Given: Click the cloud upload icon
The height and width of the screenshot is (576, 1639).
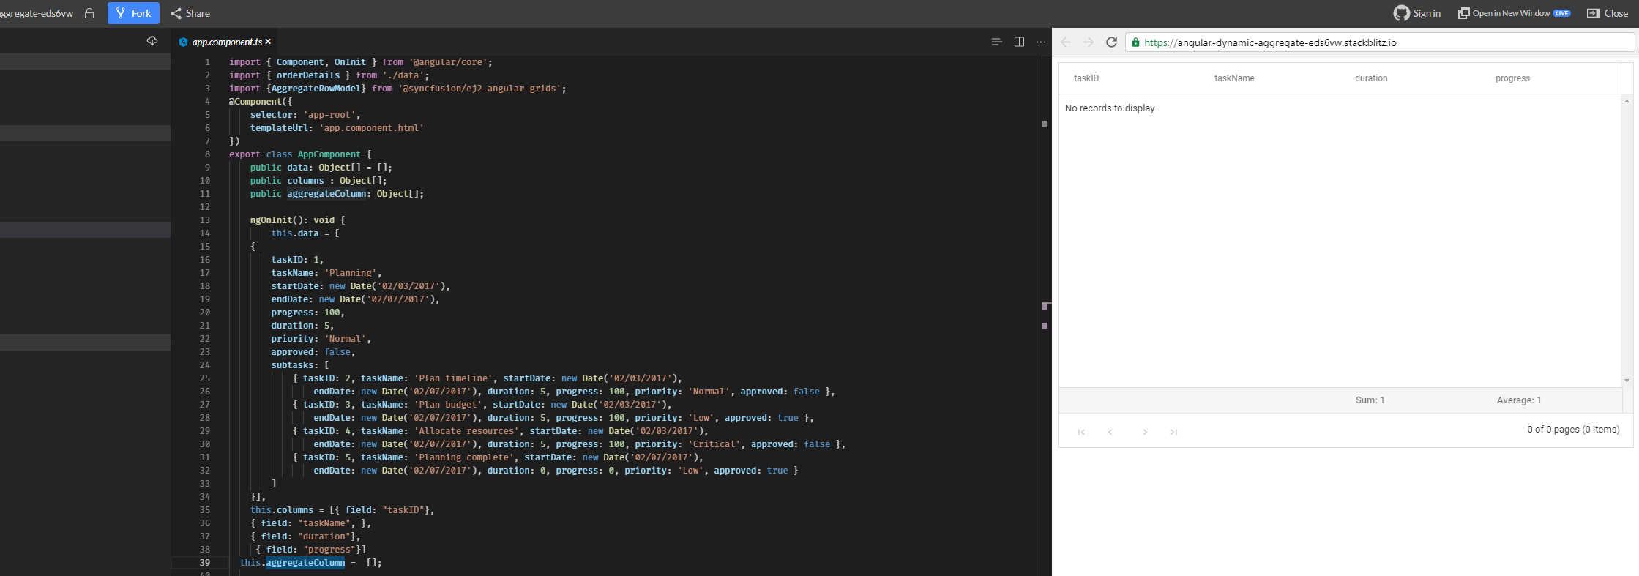Looking at the screenshot, I should click(x=152, y=41).
